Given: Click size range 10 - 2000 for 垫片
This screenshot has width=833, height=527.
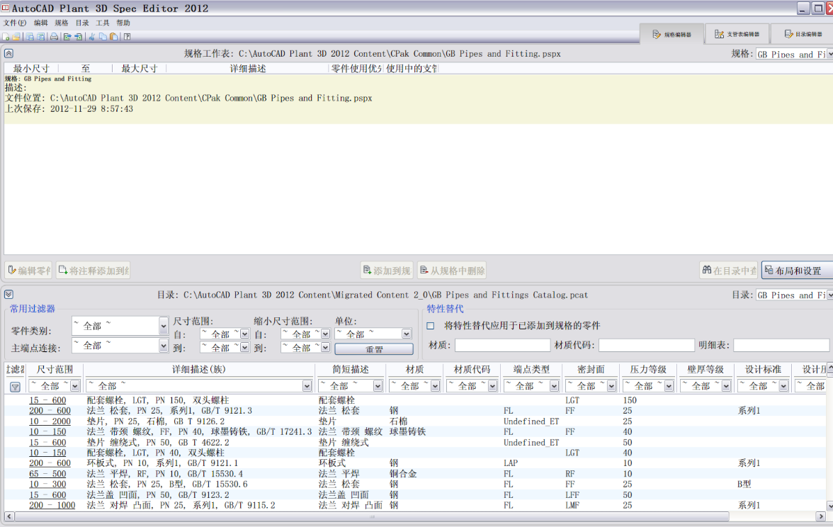Looking at the screenshot, I should (50, 421).
